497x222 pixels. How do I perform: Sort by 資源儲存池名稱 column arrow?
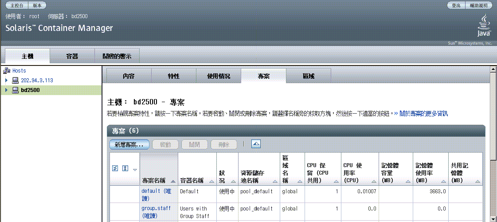tap(275, 181)
